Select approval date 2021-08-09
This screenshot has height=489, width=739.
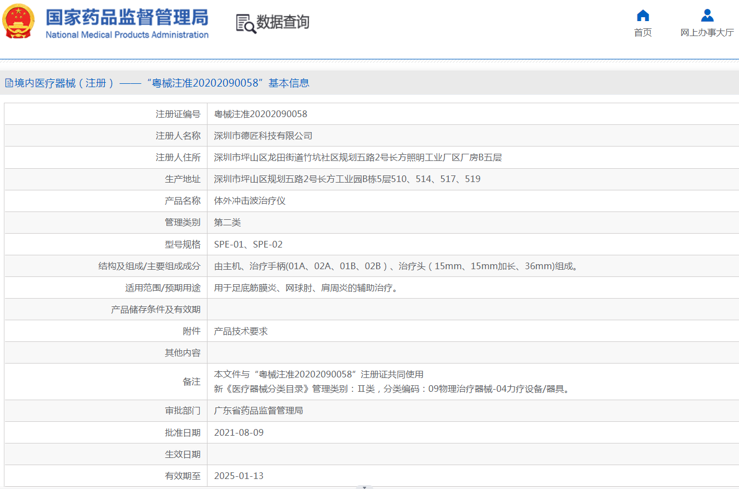[239, 432]
